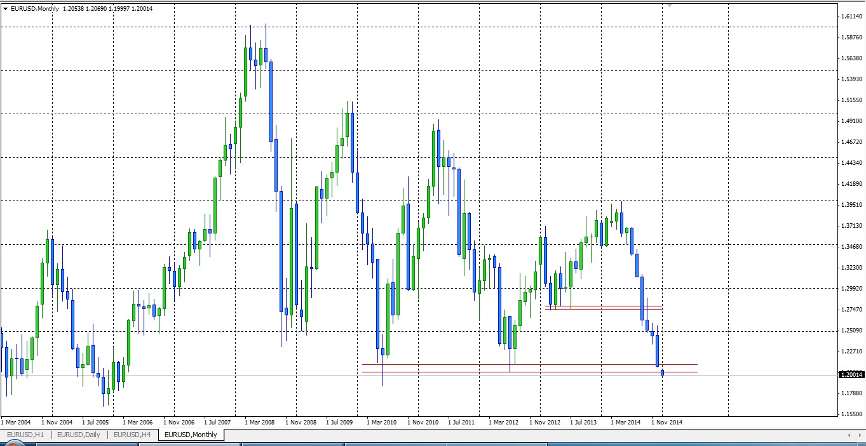This screenshot has width=866, height=446.
Task: Click the tab bar scroll-left arrow
Action: click(x=849, y=435)
